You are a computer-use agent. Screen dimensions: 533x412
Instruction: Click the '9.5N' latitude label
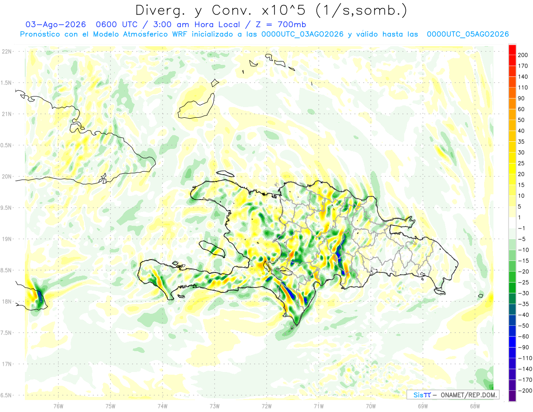[x=7, y=208]
